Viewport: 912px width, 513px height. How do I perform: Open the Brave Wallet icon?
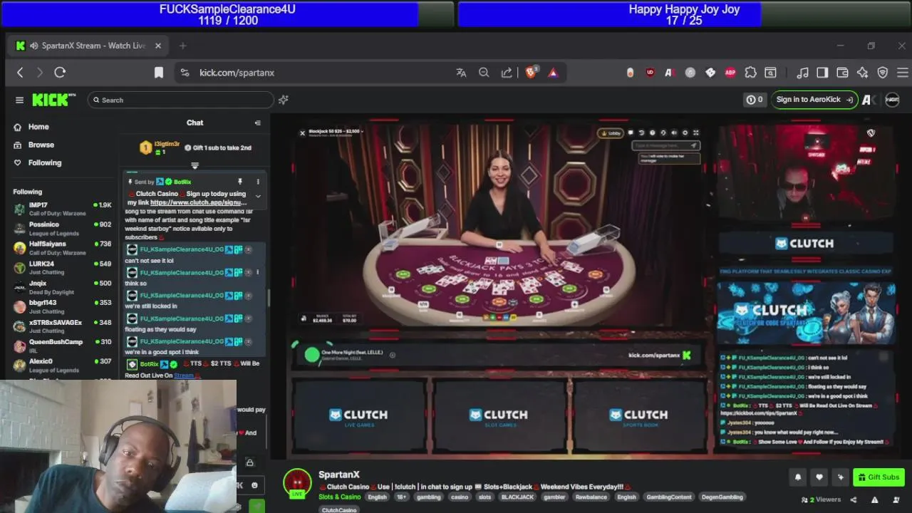(842, 73)
